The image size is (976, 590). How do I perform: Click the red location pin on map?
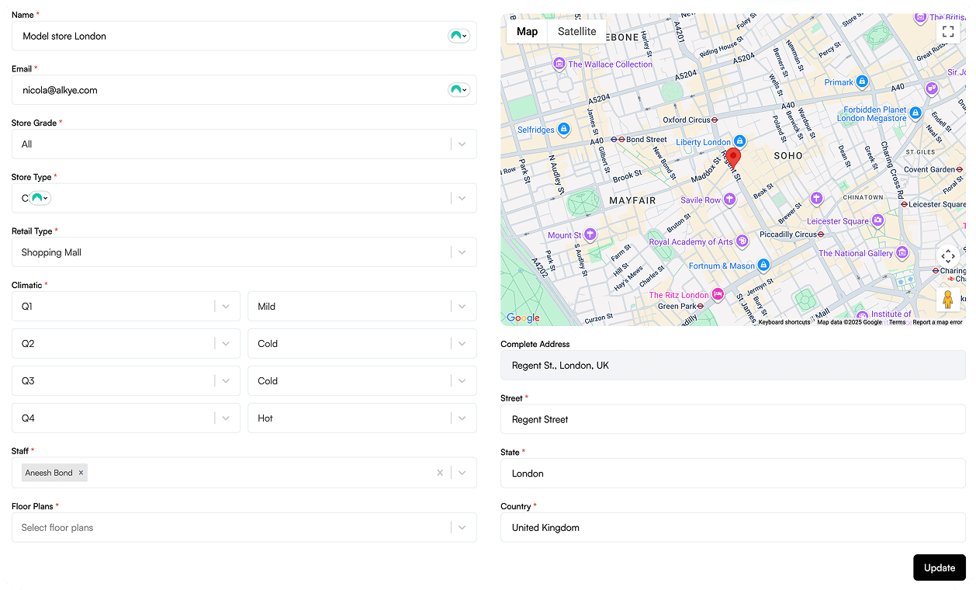click(x=733, y=158)
